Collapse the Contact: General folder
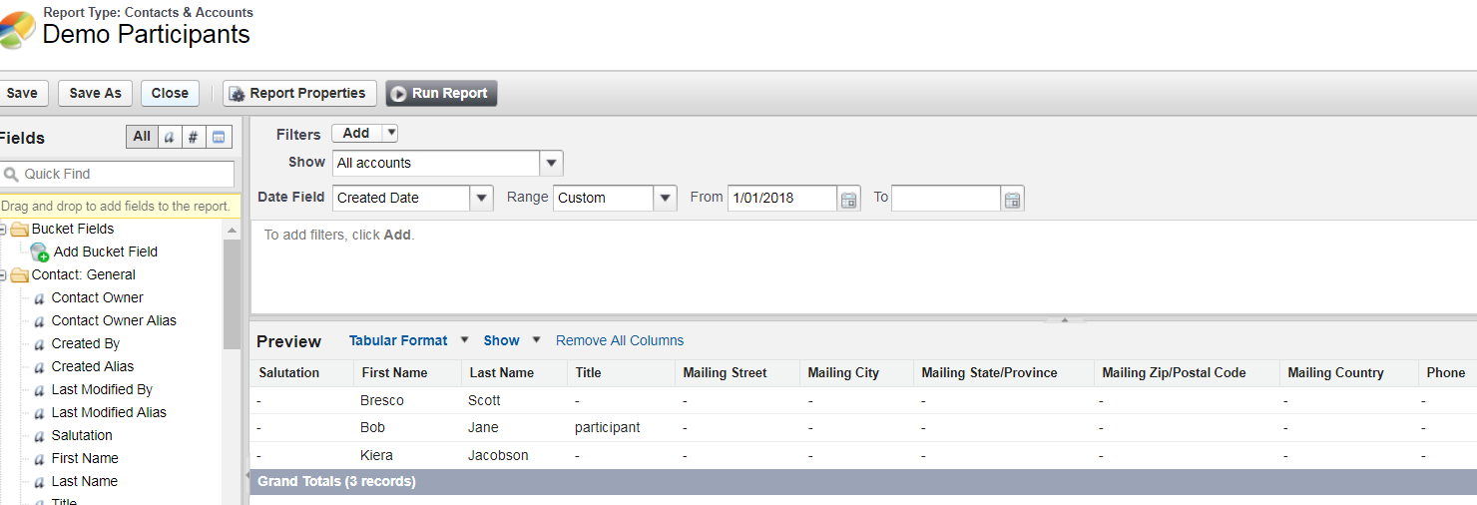The image size is (1477, 505). [x=3, y=275]
